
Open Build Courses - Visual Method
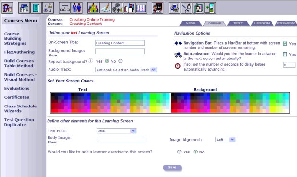pyautogui.click(x=21, y=77)
